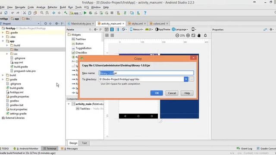Image resolution: width=276 pixels, height=155 pixels.
Task: Select settings.gradle file
Action: coord(18,114)
